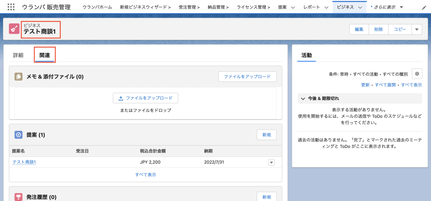Open the 提案 tab dropdown chevron
Viewport: 431px width, 201px height.
(x=293, y=8)
